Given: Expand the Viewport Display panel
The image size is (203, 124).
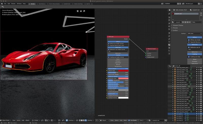Looking at the screenshot, I should (x=178, y=25).
